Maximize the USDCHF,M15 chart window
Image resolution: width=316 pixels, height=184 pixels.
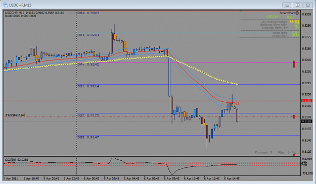point(298,5)
